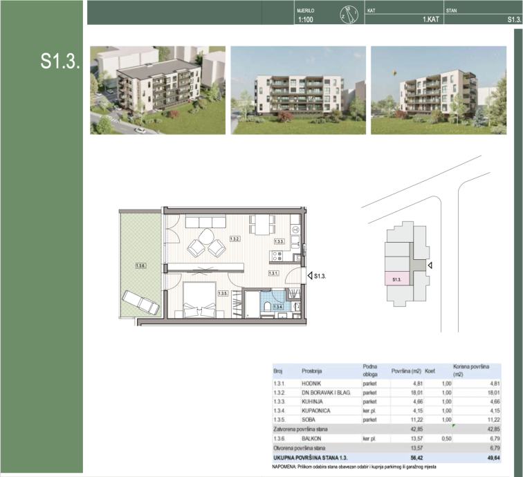Click the DN BORAVAK I BLAG. row
Screen dimensions: 523x477
point(387,393)
